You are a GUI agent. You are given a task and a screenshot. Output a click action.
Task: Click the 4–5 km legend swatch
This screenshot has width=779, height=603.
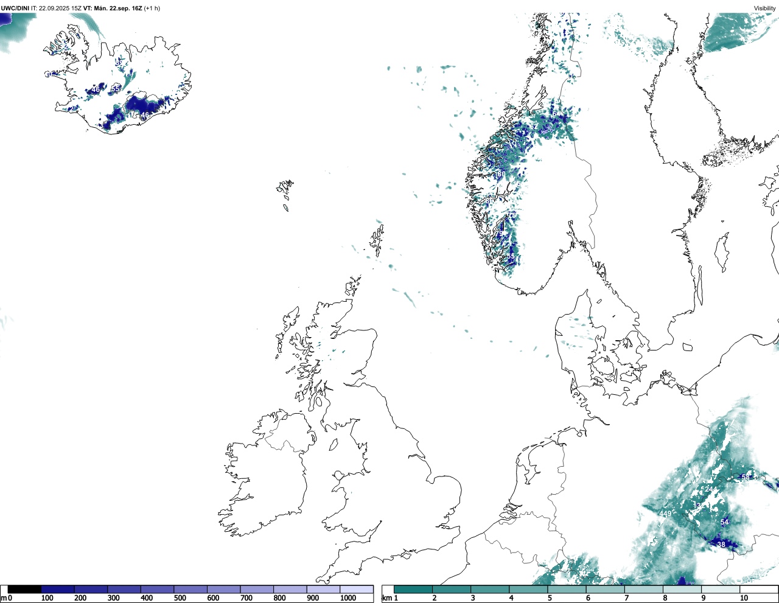528,589
